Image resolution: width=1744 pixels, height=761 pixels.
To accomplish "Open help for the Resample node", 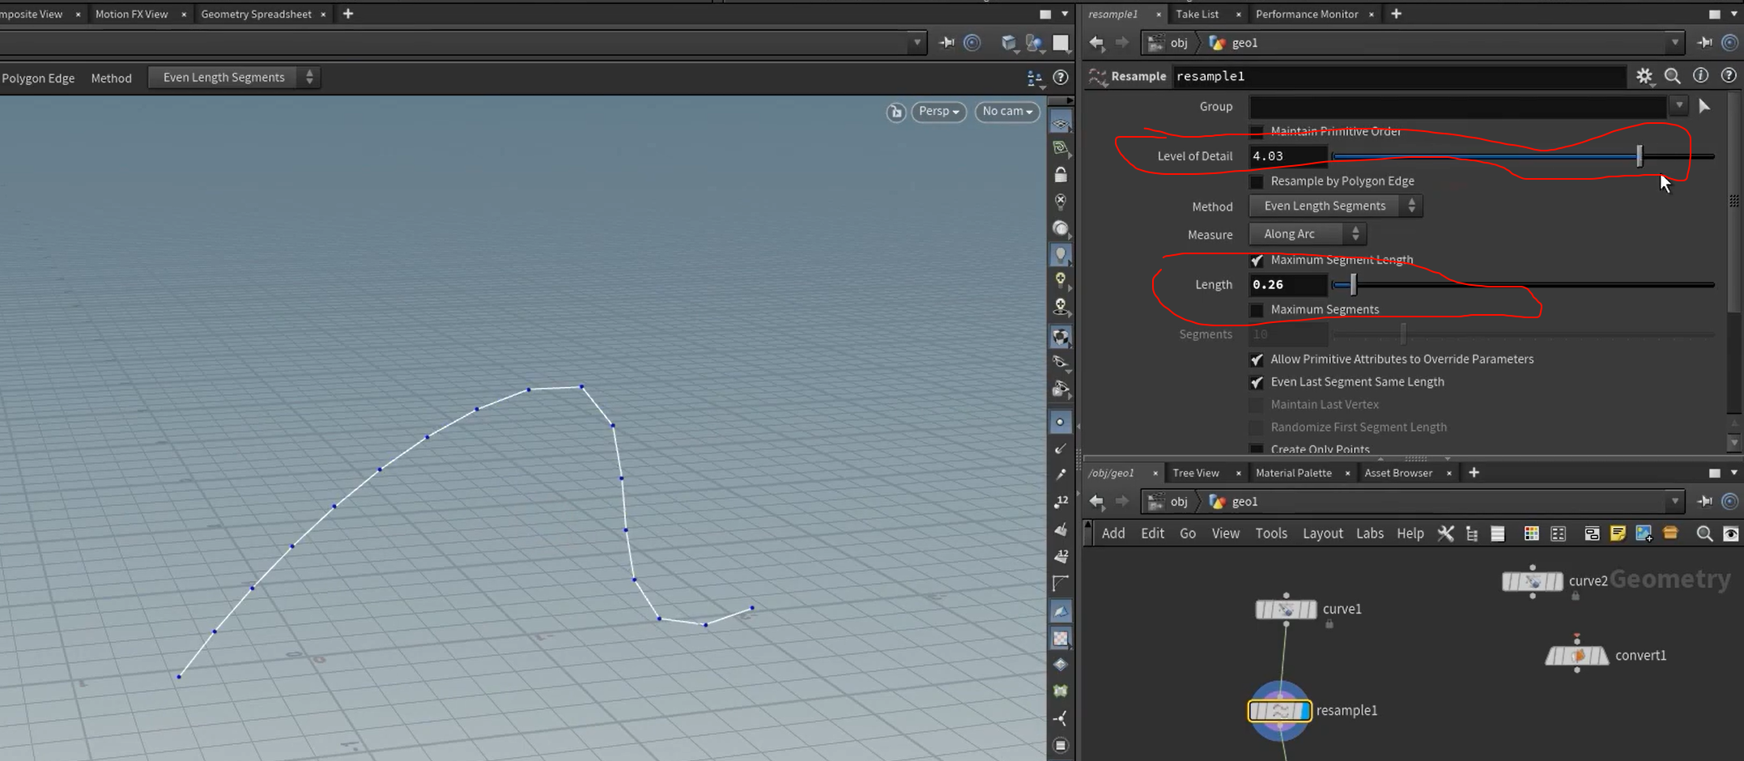I will (1728, 75).
